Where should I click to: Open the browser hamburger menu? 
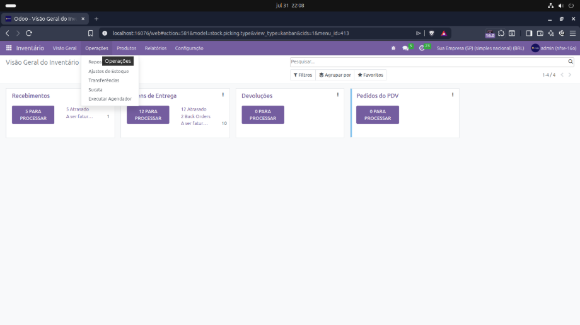point(572,33)
